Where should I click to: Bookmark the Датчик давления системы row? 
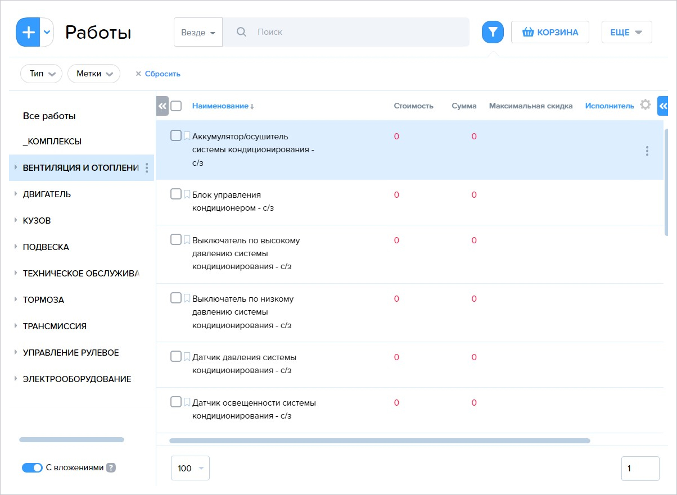point(187,357)
